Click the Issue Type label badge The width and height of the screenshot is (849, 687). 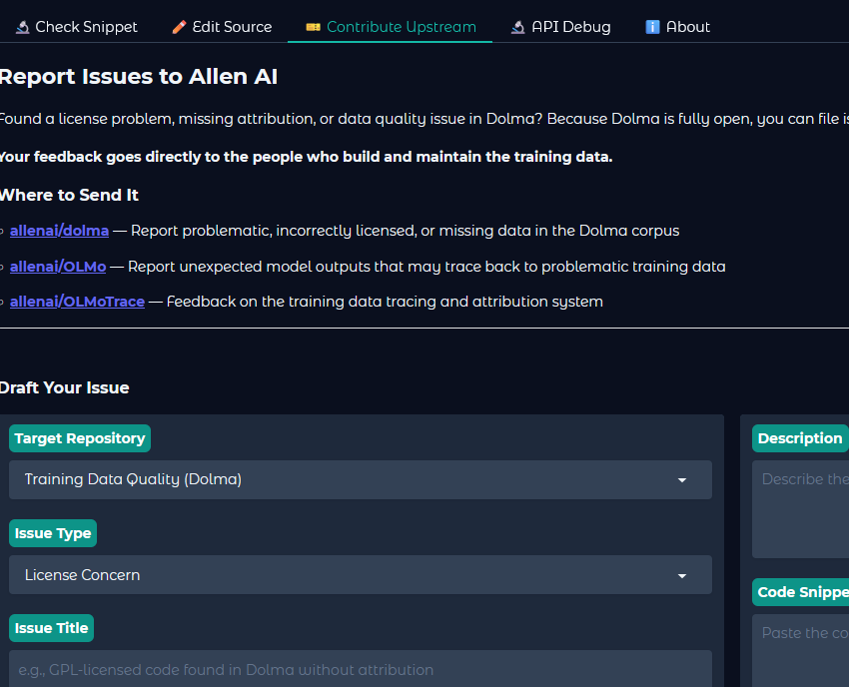point(52,532)
